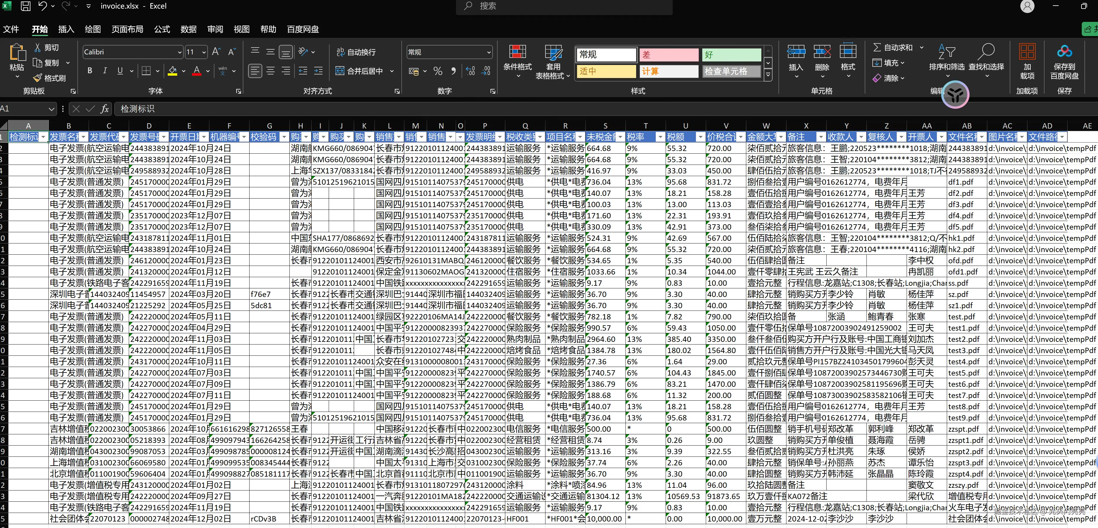
Task: Click the Increase Decimal icon
Action: click(x=470, y=71)
